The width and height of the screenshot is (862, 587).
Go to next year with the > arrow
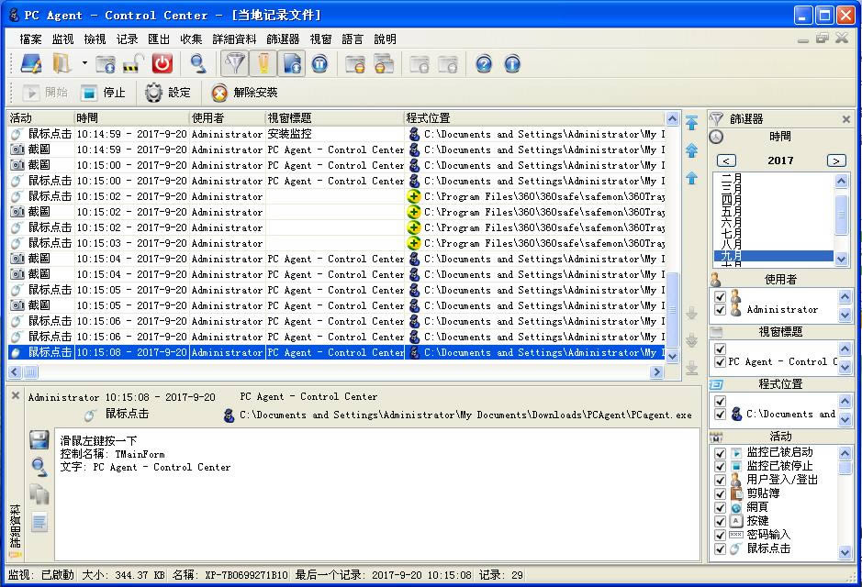coord(835,161)
